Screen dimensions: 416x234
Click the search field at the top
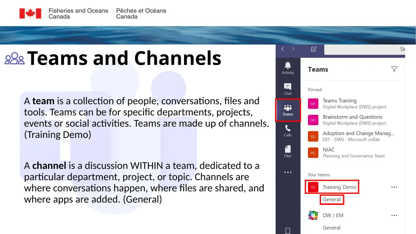[x=364, y=50]
